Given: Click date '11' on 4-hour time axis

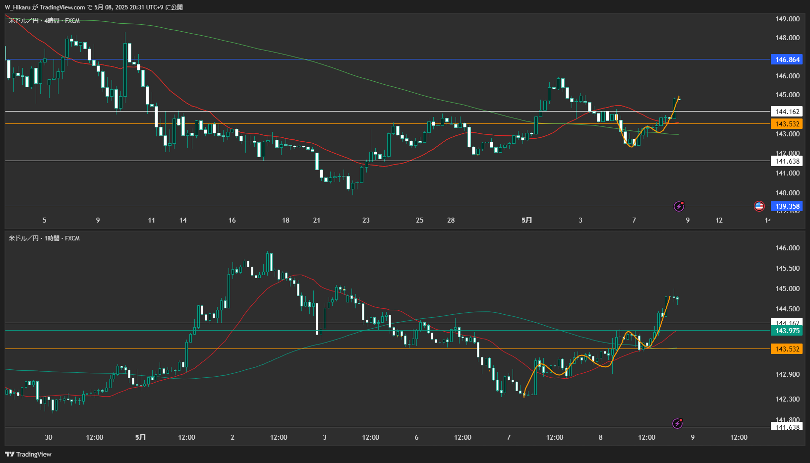Looking at the screenshot, I should [152, 220].
